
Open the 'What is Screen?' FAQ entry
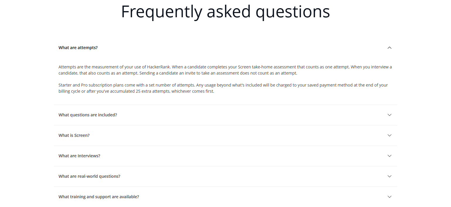[x=74, y=135]
